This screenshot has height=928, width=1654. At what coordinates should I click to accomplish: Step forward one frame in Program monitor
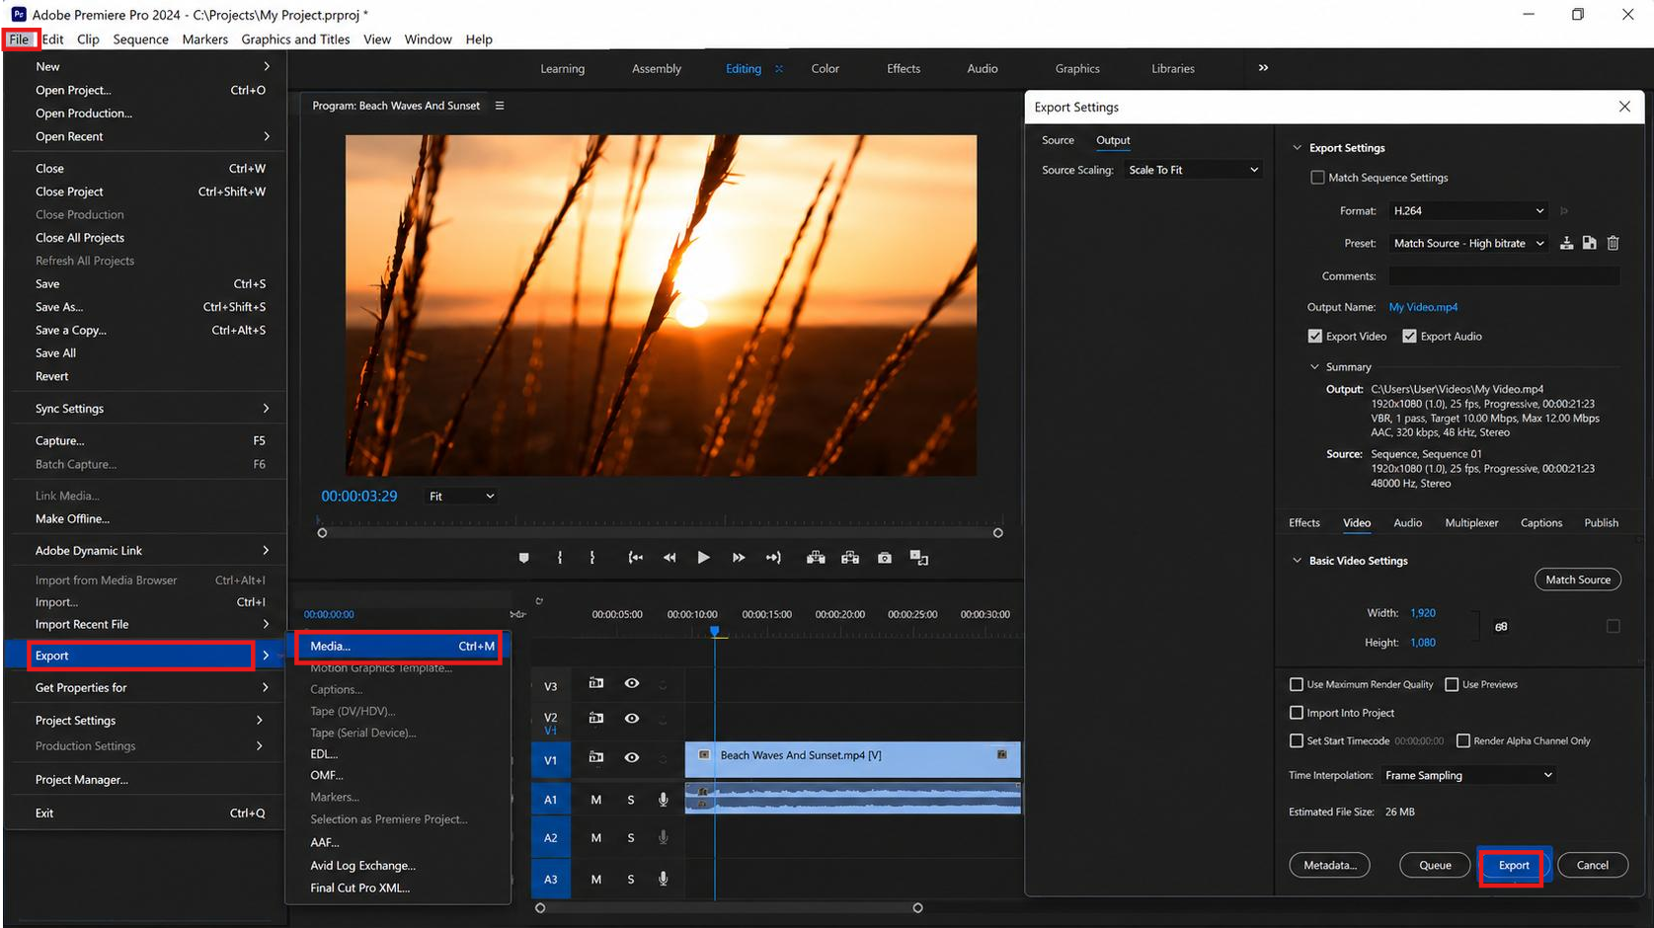pyautogui.click(x=739, y=558)
